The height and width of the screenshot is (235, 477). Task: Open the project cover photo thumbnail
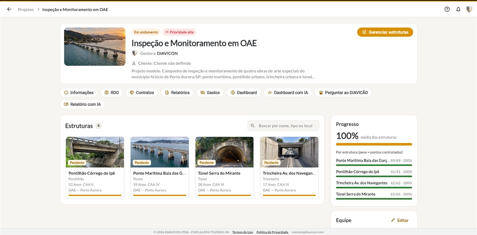(x=95, y=47)
